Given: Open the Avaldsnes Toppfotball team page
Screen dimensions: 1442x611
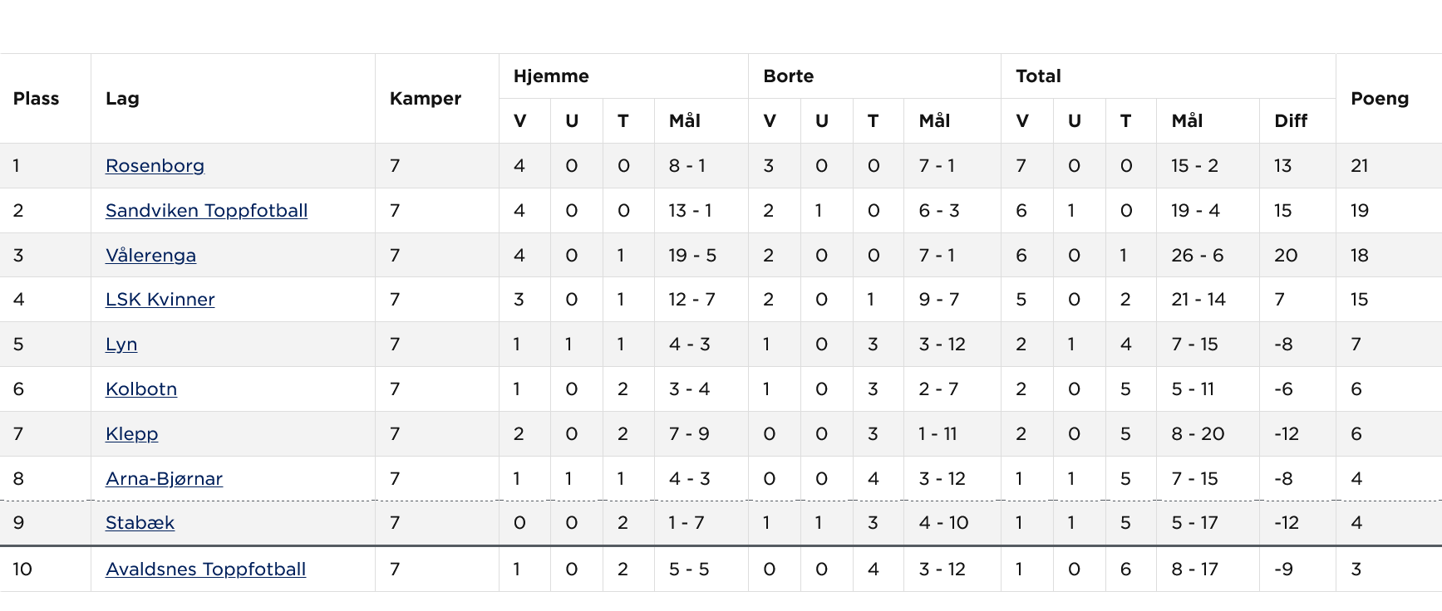Looking at the screenshot, I should pos(205,569).
